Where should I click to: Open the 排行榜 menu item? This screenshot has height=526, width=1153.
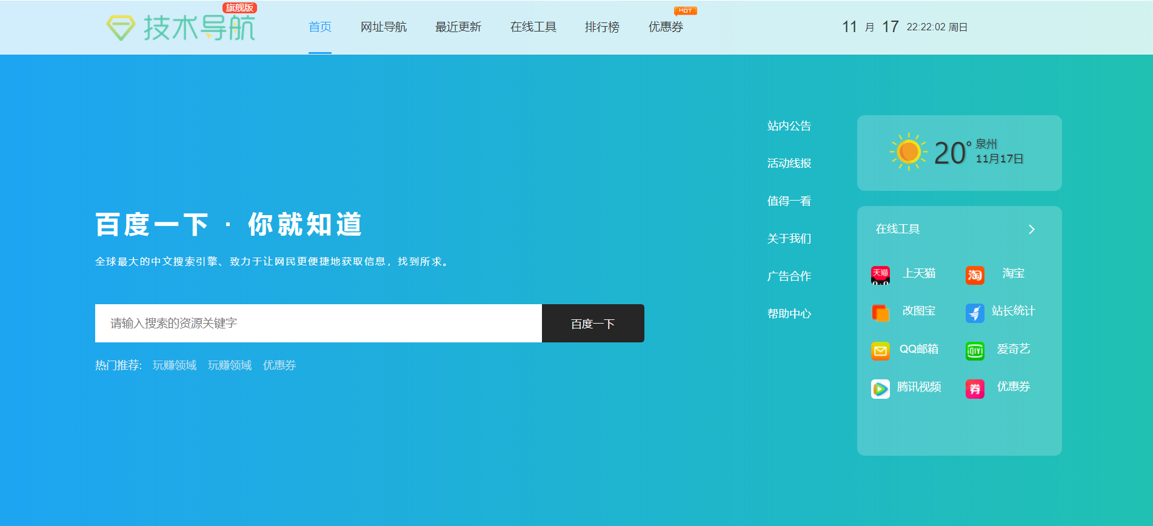pos(602,27)
